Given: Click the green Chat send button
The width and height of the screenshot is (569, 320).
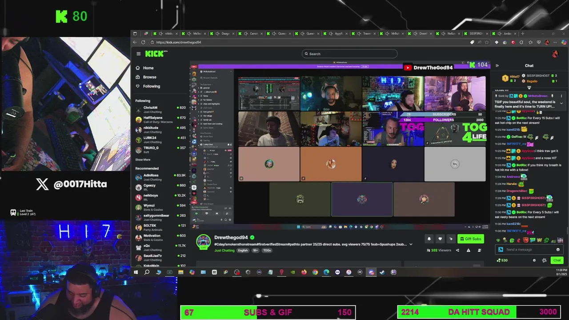Looking at the screenshot, I should pyautogui.click(x=557, y=260).
